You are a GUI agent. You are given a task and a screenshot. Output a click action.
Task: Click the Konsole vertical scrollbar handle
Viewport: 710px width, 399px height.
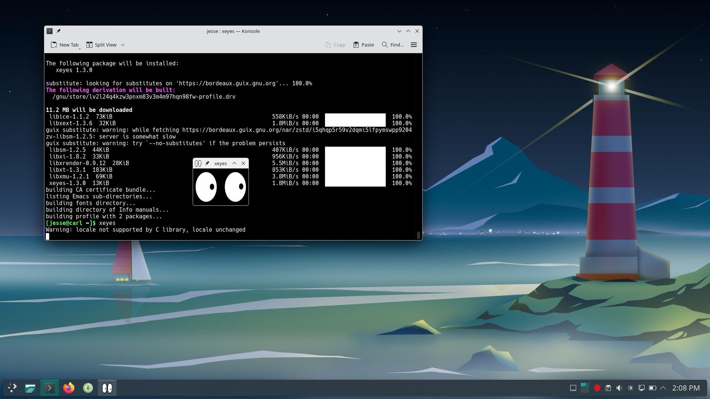pyautogui.click(x=419, y=235)
